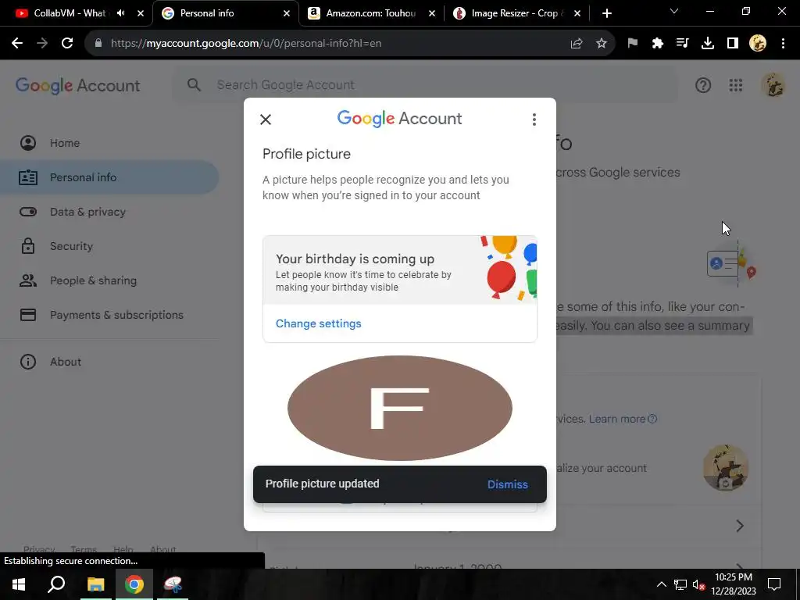Screen dimensions: 800x600
Task: Dismiss the profile picture updated notification
Action: pos(507,484)
